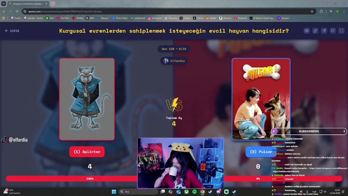Click the paper plane share icon
This screenshot has height=196, width=348.
coord(324,31)
